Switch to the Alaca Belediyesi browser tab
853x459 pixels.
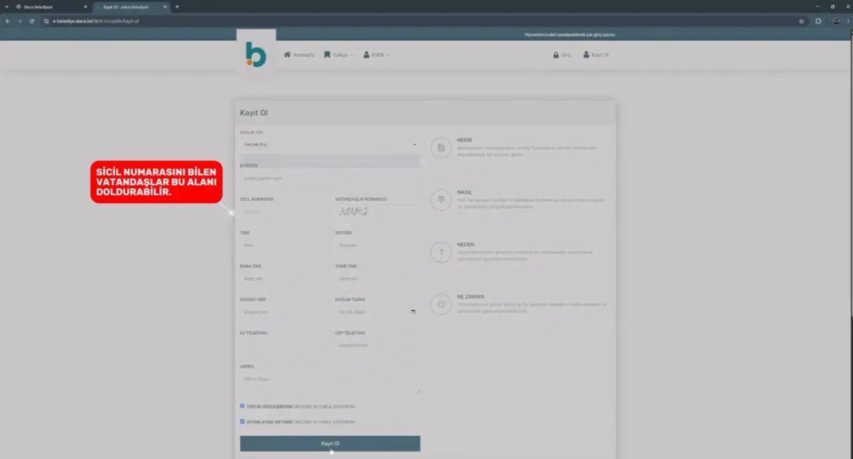[51, 7]
